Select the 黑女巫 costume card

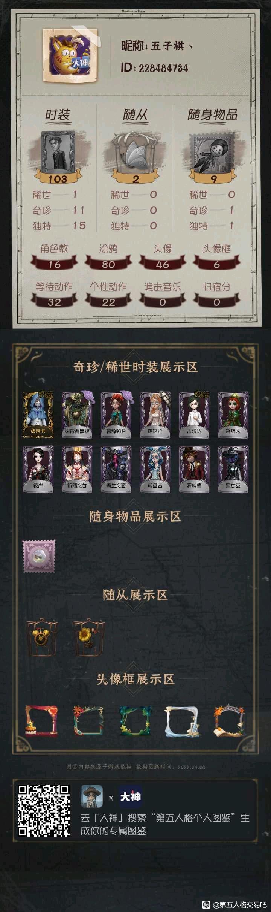click(x=233, y=469)
